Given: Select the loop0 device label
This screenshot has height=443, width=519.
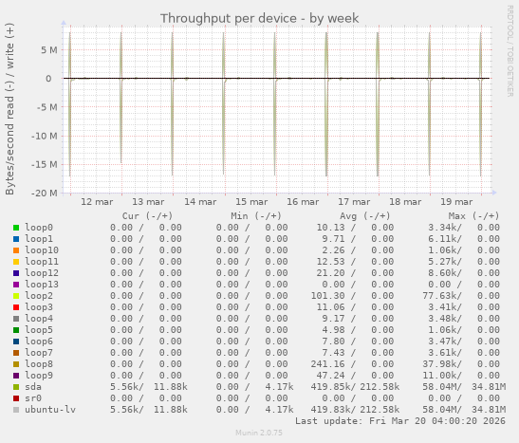Looking at the screenshot, I should tap(39, 228).
